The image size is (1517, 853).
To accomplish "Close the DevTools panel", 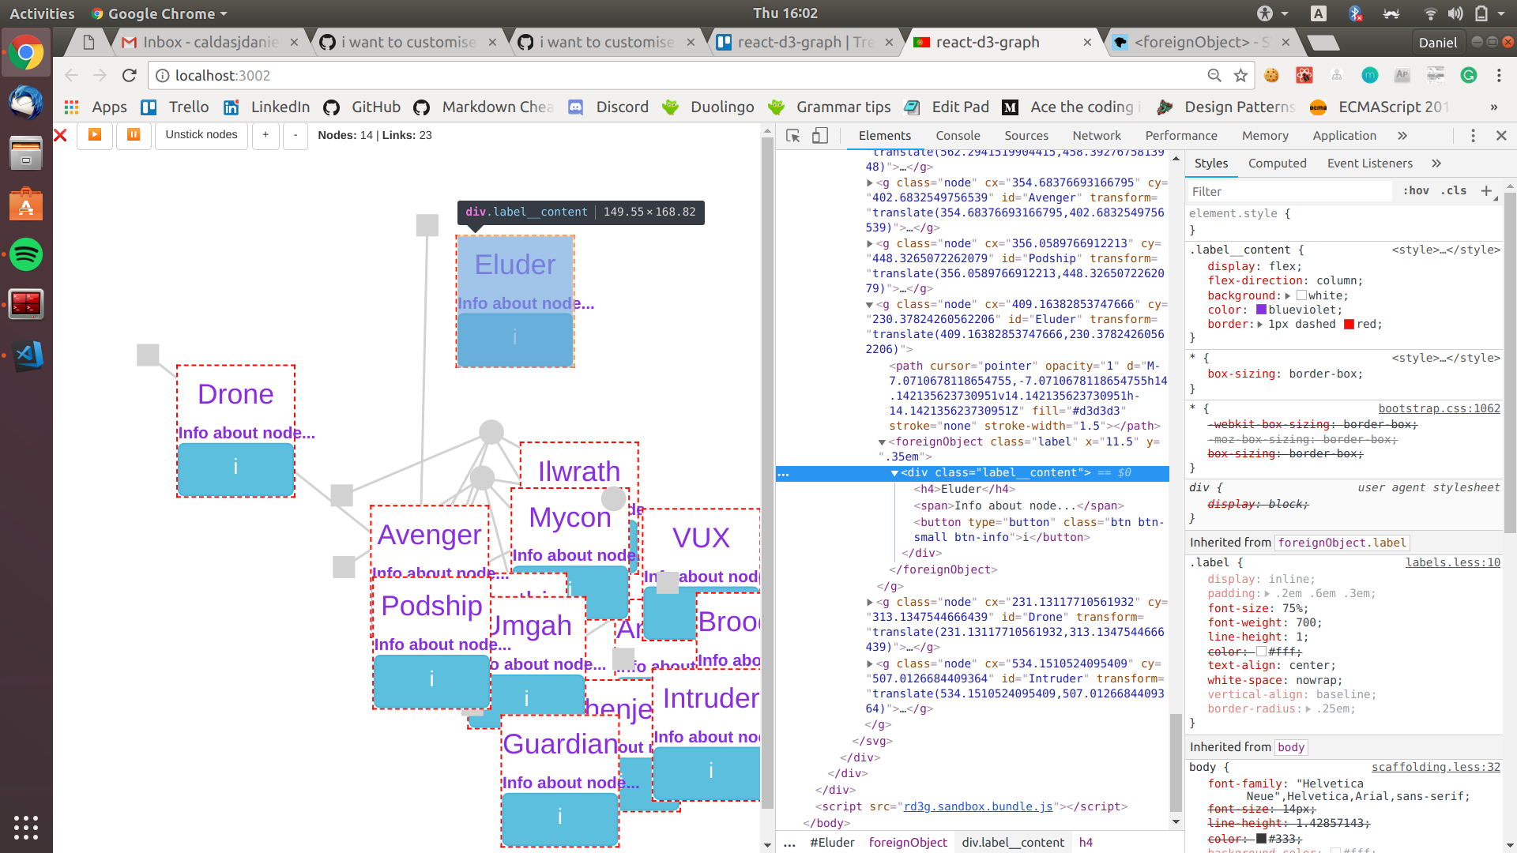I will [1501, 136].
